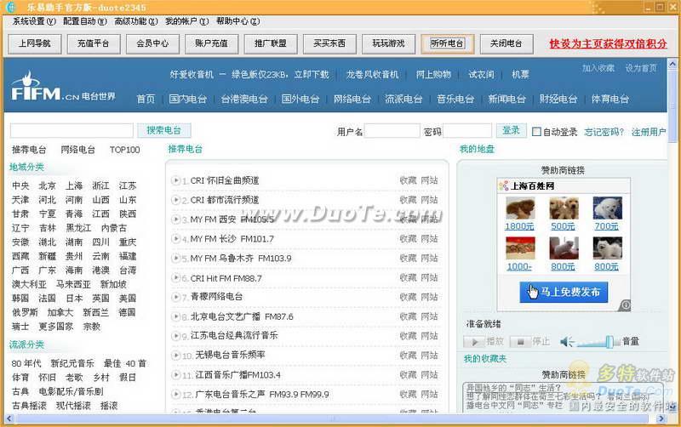Click the 听听电台 toolbar button

[448, 44]
